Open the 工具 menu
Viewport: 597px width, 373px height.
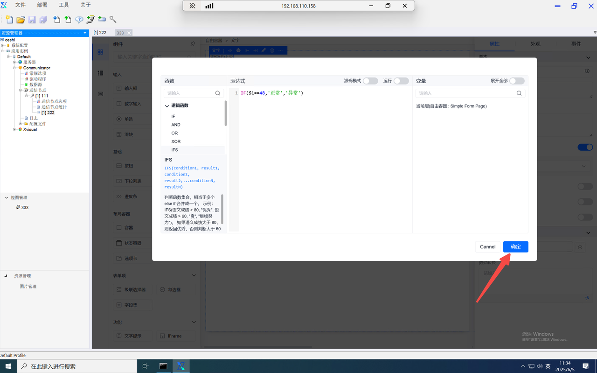(64, 5)
